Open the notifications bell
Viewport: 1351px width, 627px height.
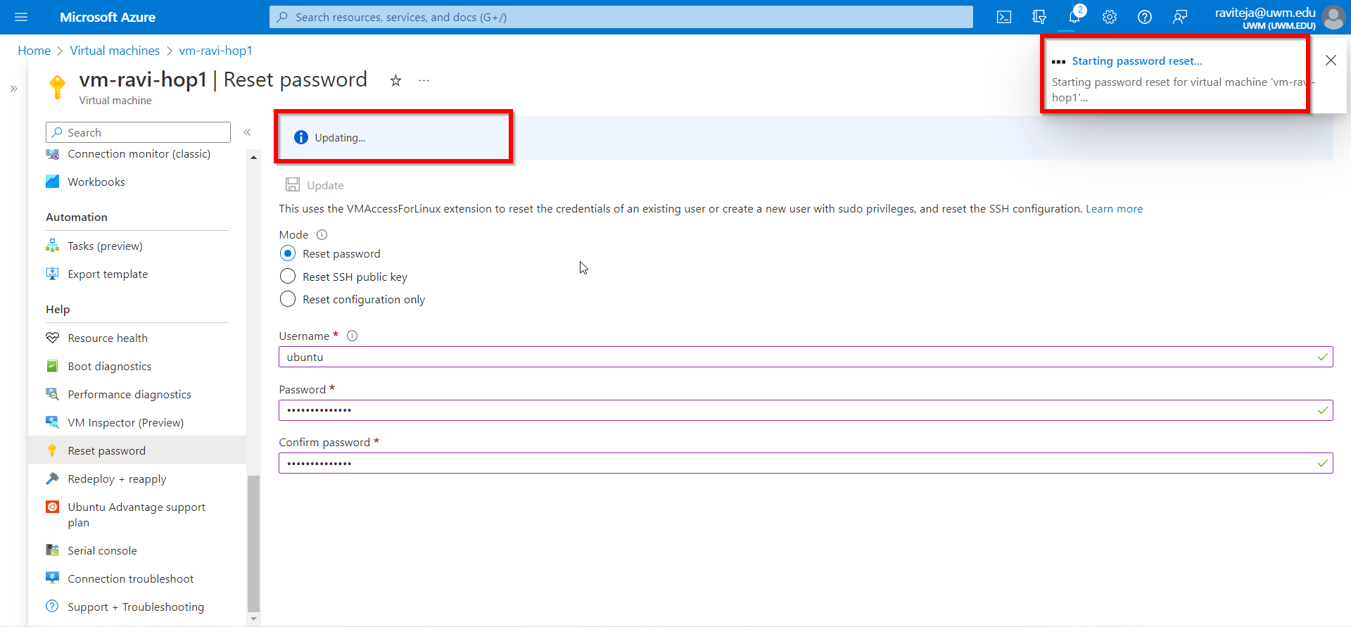click(1074, 17)
